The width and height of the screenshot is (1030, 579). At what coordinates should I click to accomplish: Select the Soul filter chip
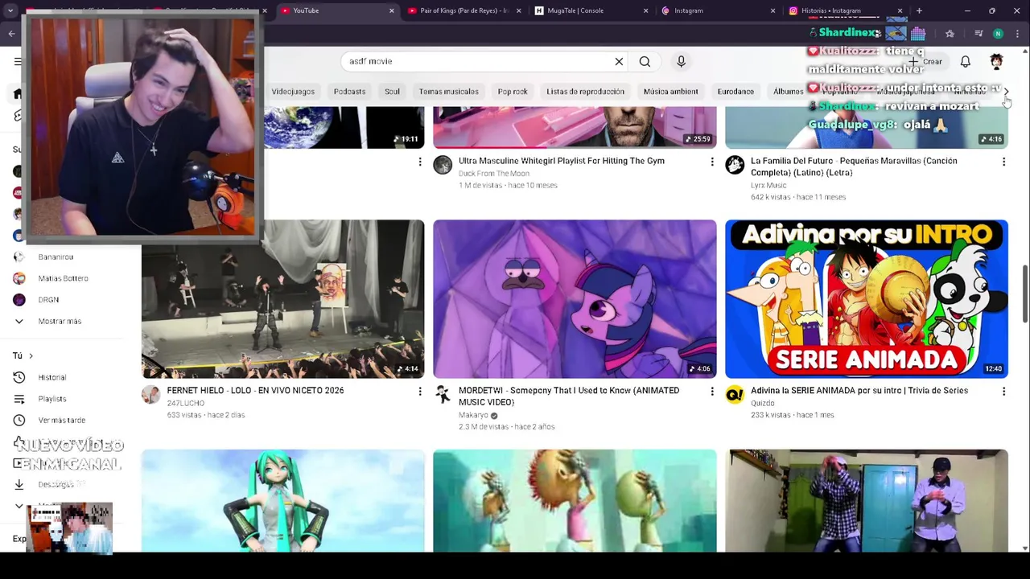tap(392, 92)
